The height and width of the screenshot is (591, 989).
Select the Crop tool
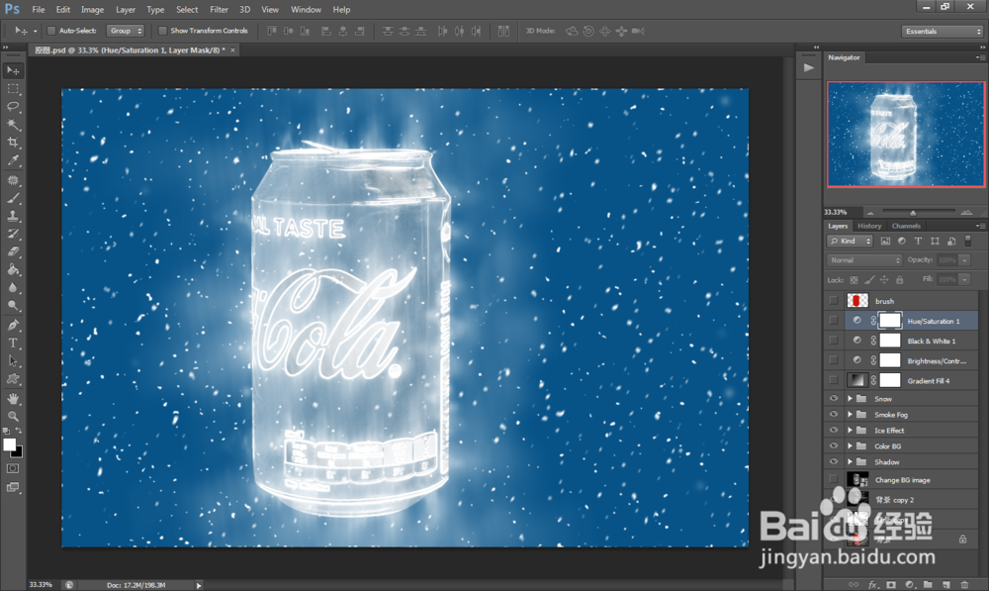(x=13, y=143)
